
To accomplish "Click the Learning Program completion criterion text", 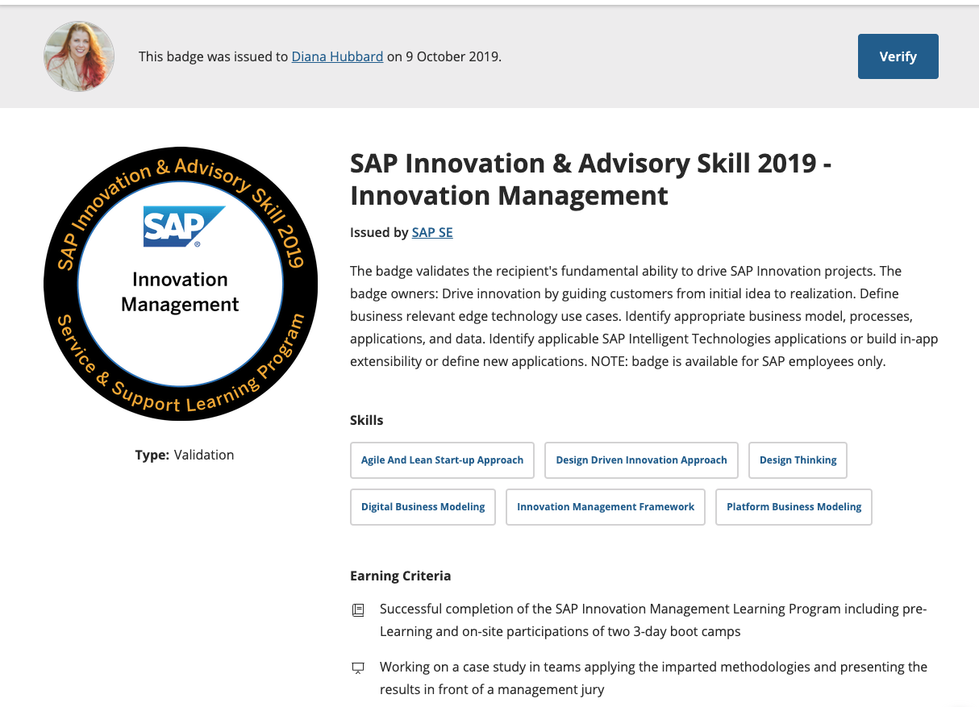I will click(653, 620).
